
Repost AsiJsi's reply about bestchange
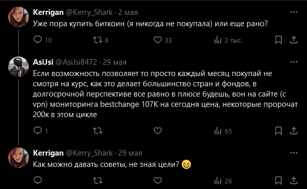point(98,130)
